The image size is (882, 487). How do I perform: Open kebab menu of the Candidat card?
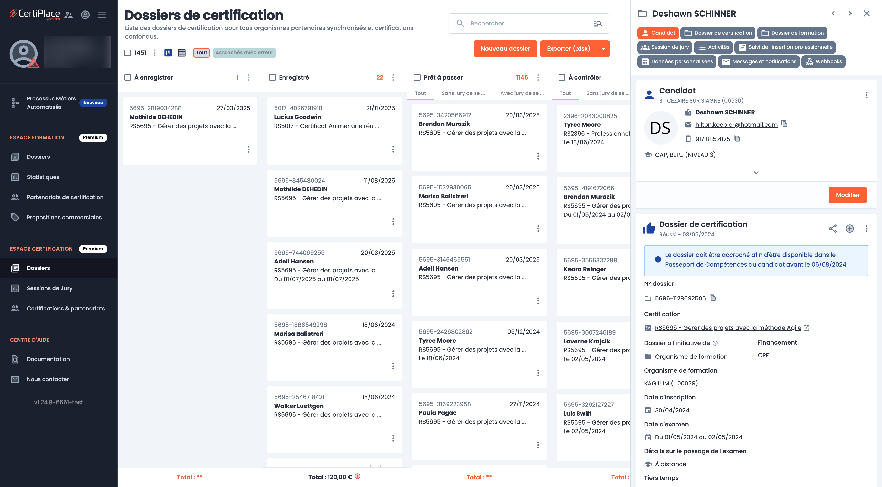point(867,95)
